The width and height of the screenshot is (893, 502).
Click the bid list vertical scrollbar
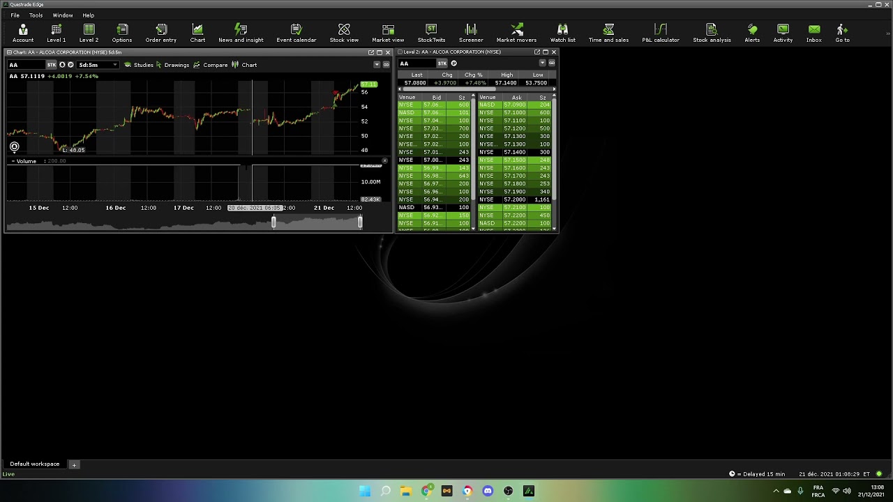473,150
